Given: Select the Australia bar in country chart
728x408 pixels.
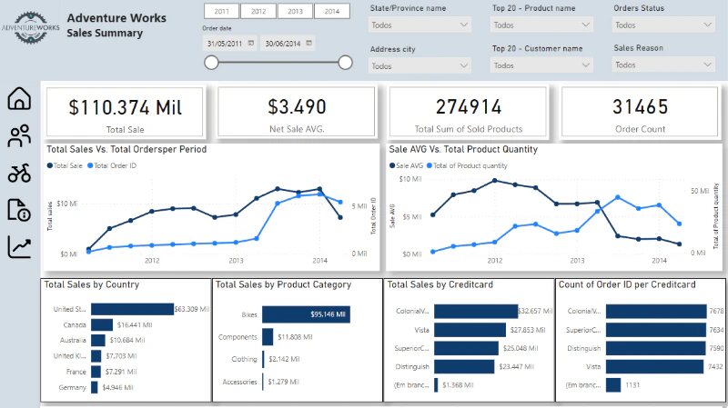Looking at the screenshot, I should click(98, 341).
